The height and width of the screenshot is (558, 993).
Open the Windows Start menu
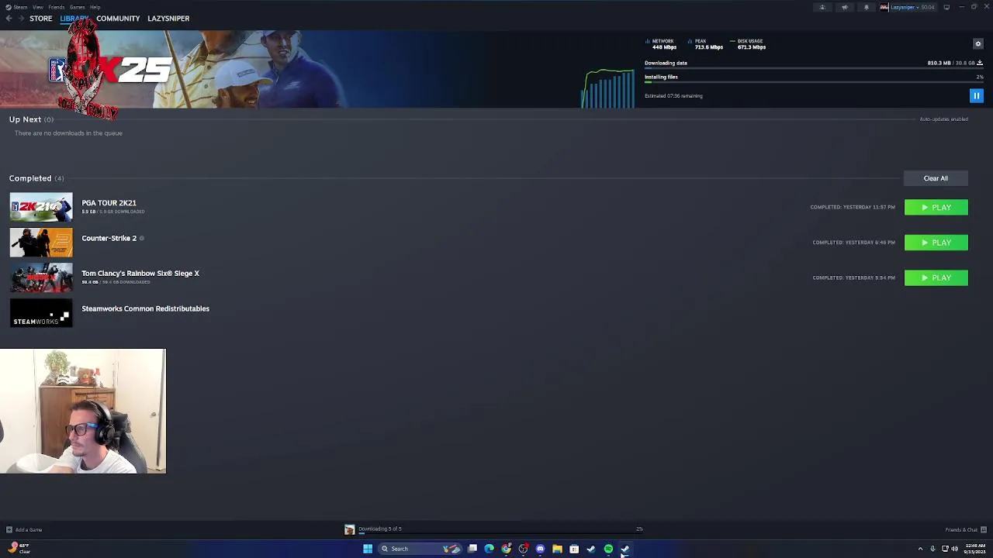[368, 549]
